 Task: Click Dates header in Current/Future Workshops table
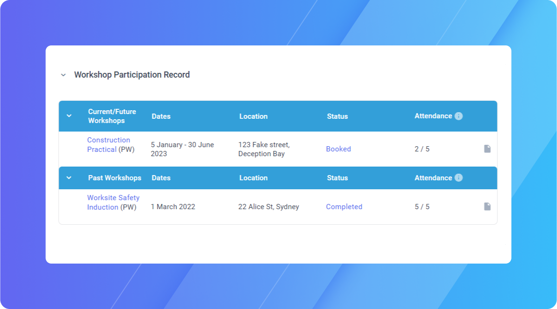pyautogui.click(x=161, y=116)
